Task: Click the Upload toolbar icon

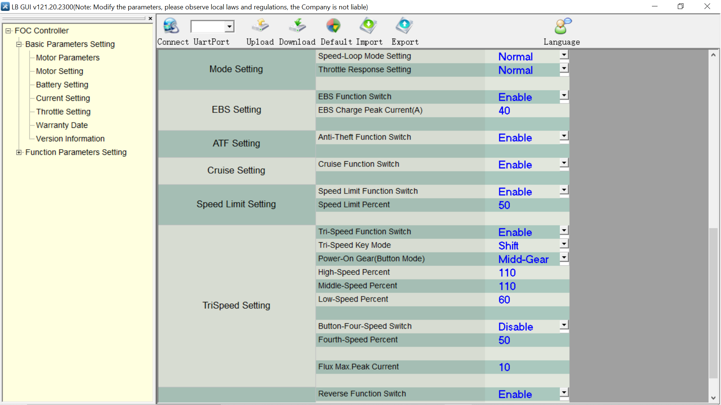Action: (260, 26)
